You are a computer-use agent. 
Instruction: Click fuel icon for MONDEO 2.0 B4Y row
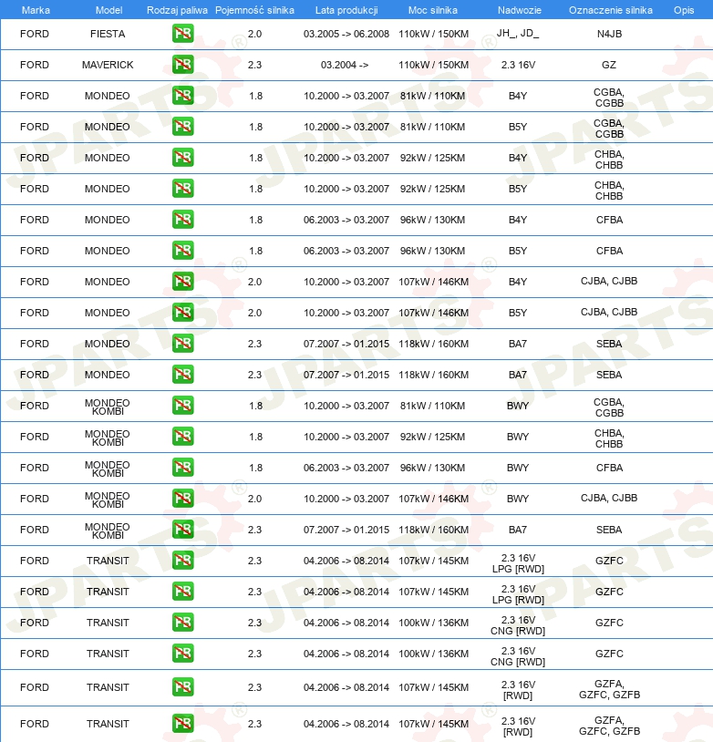(182, 282)
